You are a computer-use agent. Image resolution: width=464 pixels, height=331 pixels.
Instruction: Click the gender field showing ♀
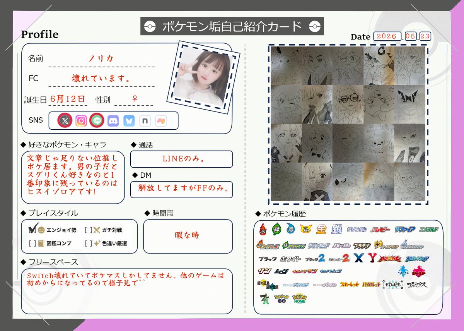pos(134,99)
